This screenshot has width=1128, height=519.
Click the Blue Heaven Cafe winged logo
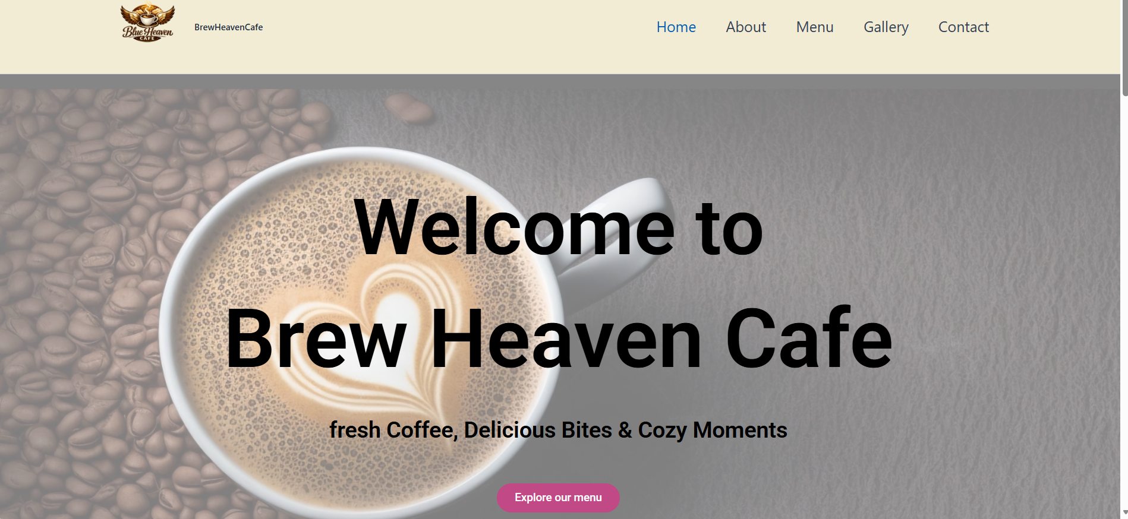coord(147,23)
